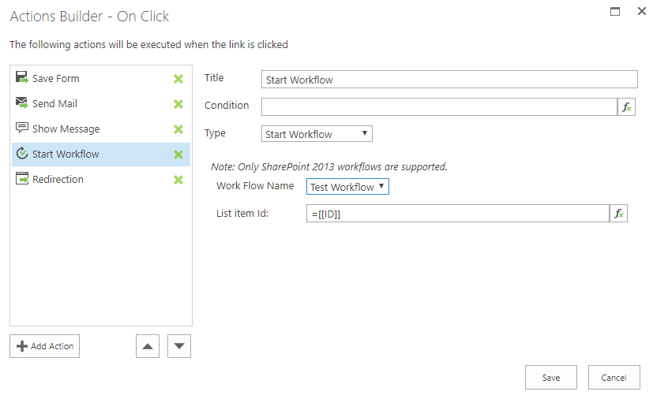Expand the Work Flow Name dropdown
Image resolution: width=653 pixels, height=395 pixels.
coord(347,187)
